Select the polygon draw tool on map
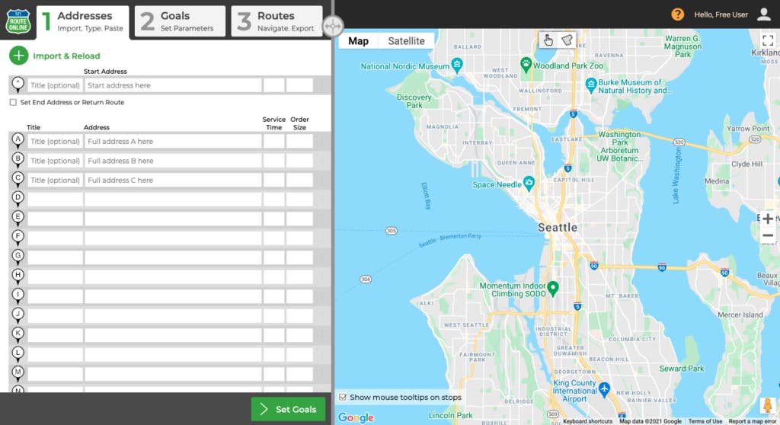The height and width of the screenshot is (425, 780). [x=567, y=40]
